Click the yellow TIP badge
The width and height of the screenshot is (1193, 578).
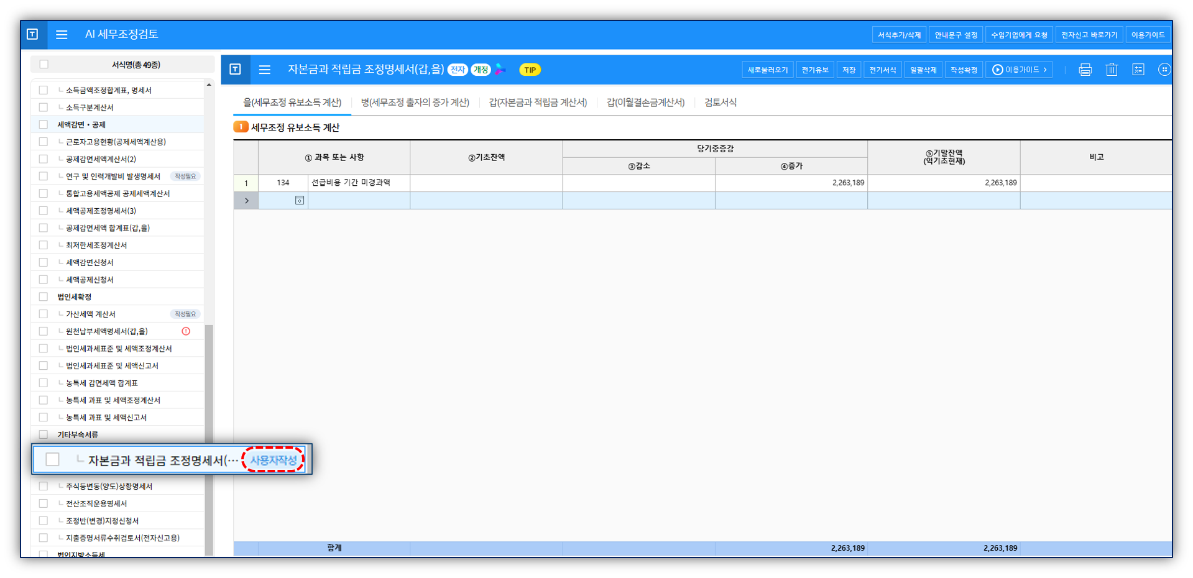tap(530, 70)
